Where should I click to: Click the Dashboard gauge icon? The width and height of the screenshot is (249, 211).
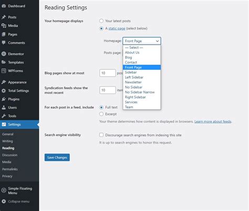pos(4,6)
